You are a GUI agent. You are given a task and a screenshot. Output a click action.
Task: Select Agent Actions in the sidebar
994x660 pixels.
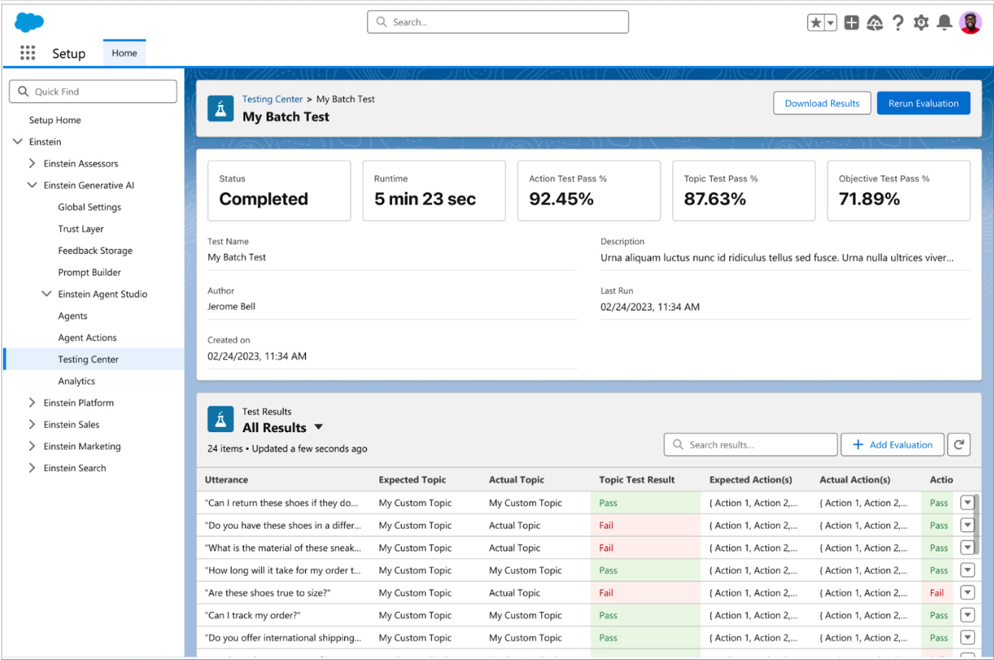point(87,337)
